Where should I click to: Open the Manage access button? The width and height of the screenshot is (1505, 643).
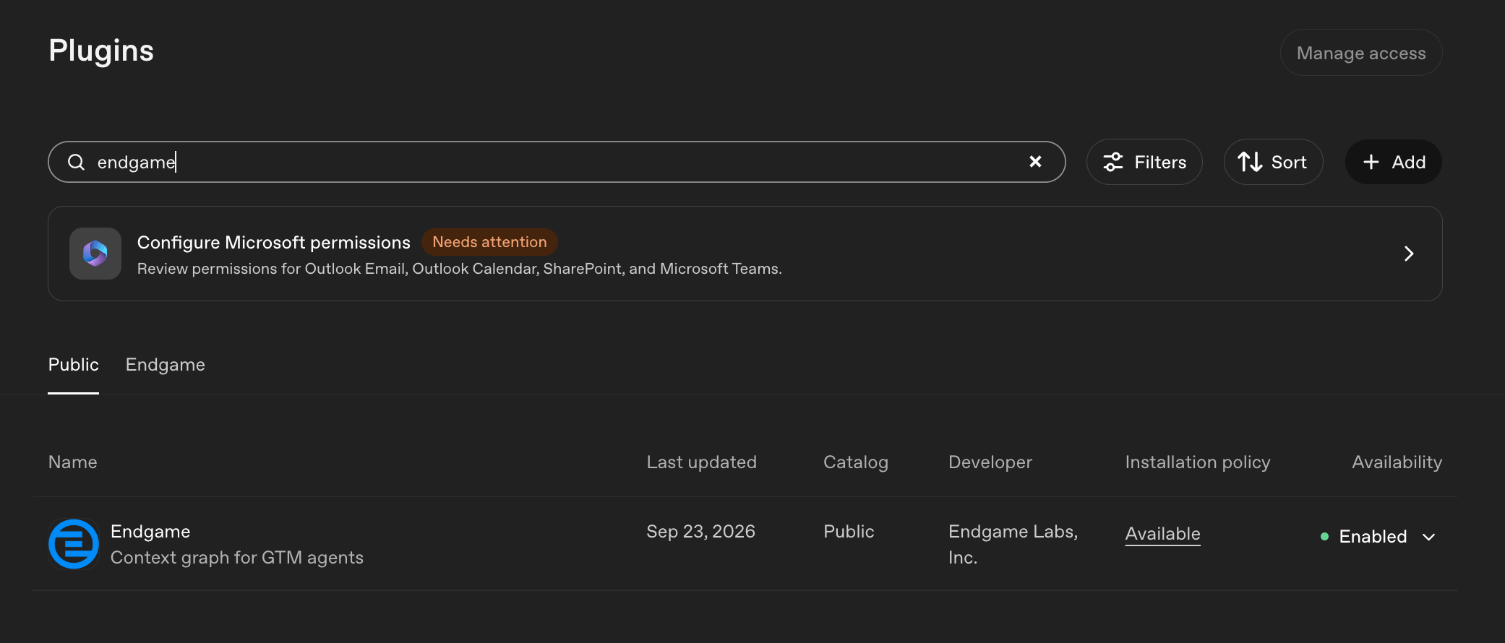click(1361, 53)
